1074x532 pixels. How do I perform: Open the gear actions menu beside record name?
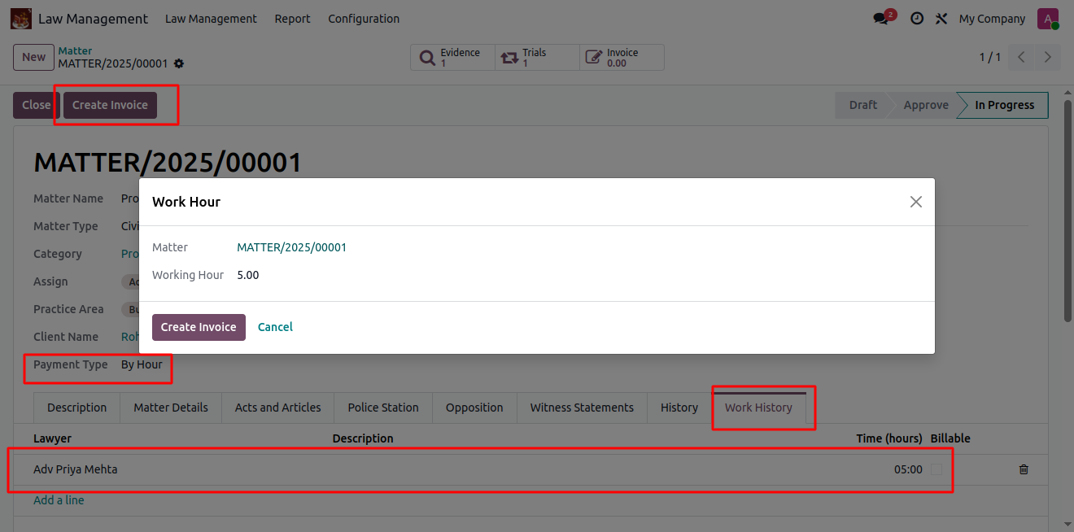click(179, 63)
